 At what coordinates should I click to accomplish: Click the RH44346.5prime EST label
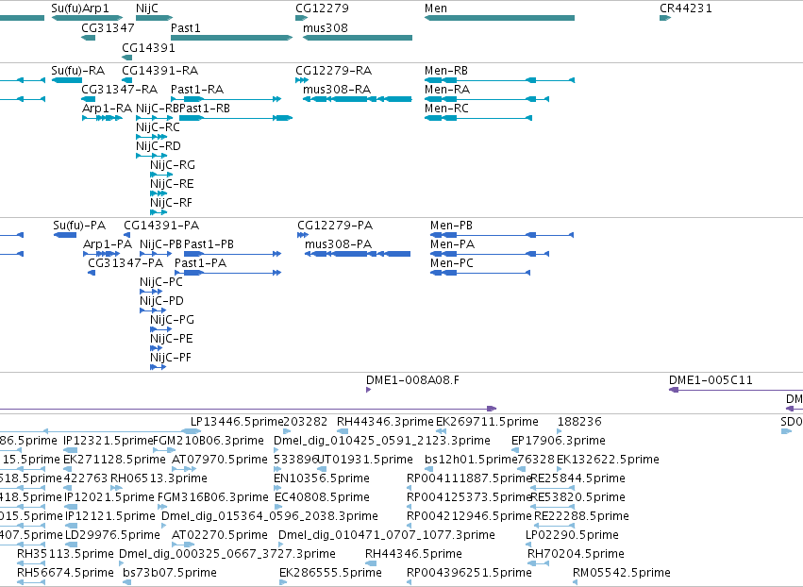414,554
